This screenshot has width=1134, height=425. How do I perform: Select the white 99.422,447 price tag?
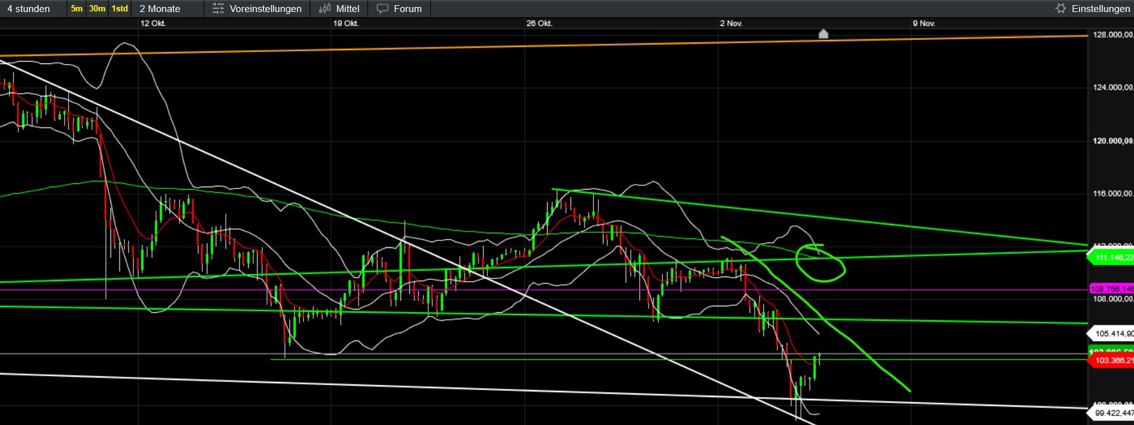tap(1112, 414)
